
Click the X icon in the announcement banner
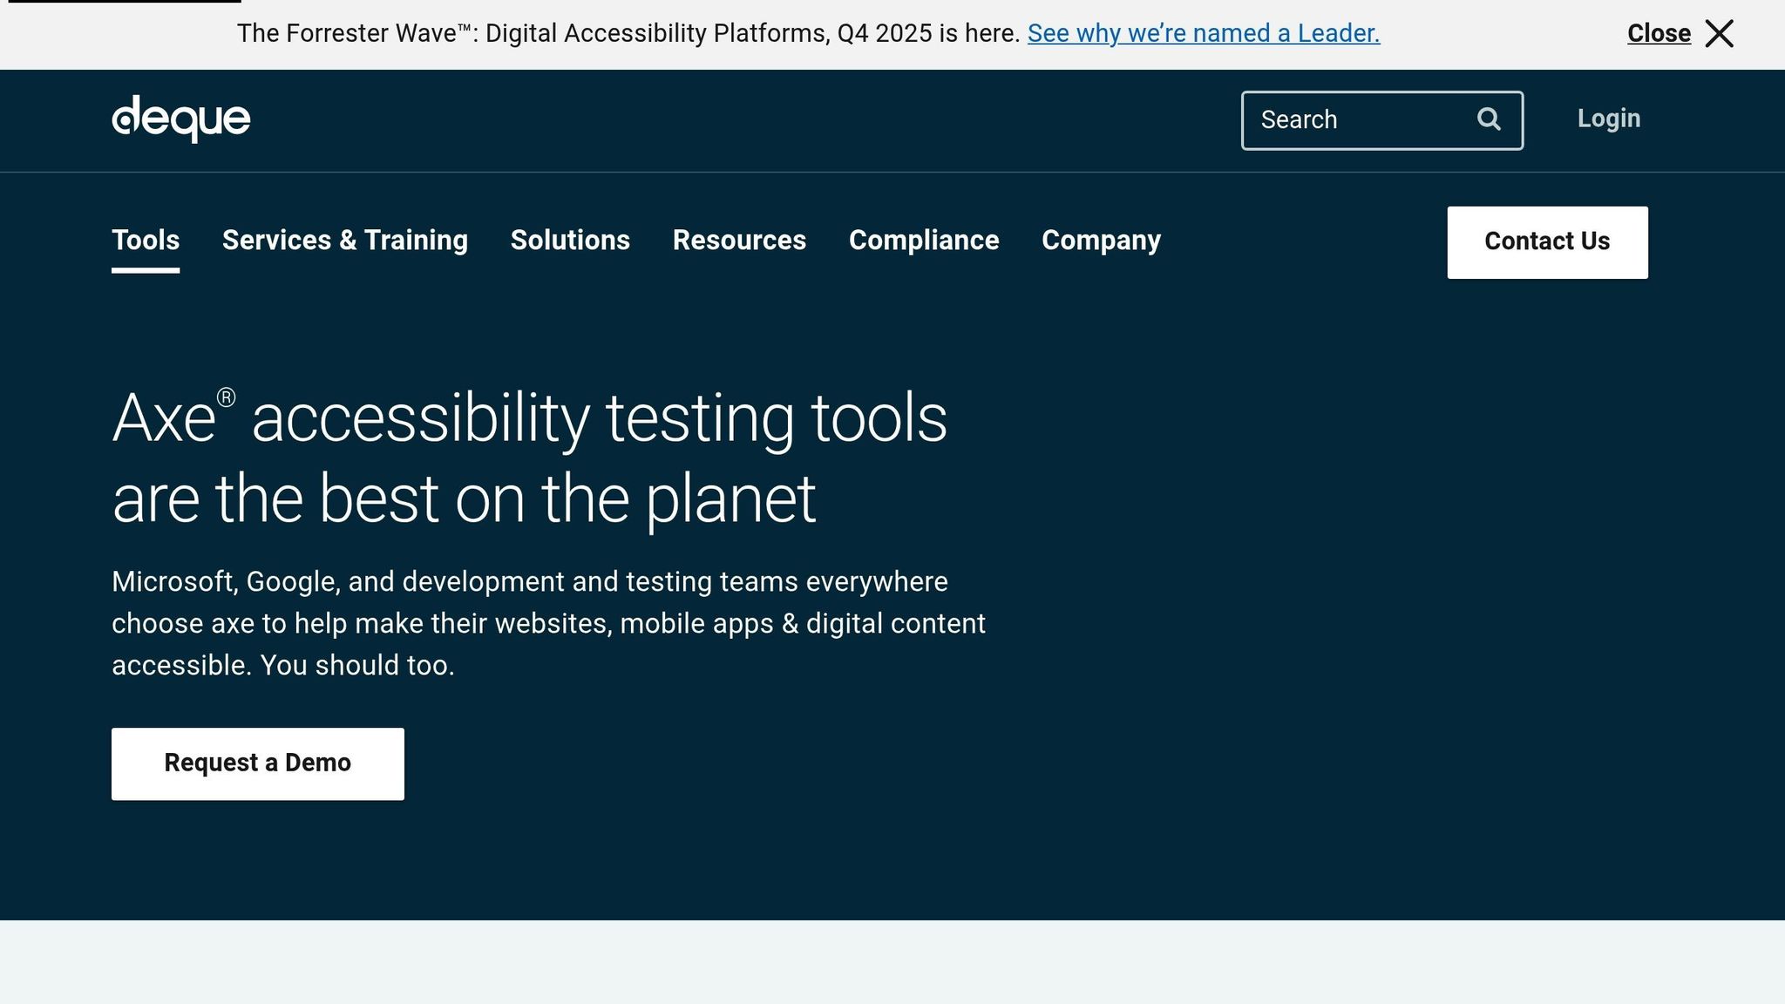(x=1719, y=34)
